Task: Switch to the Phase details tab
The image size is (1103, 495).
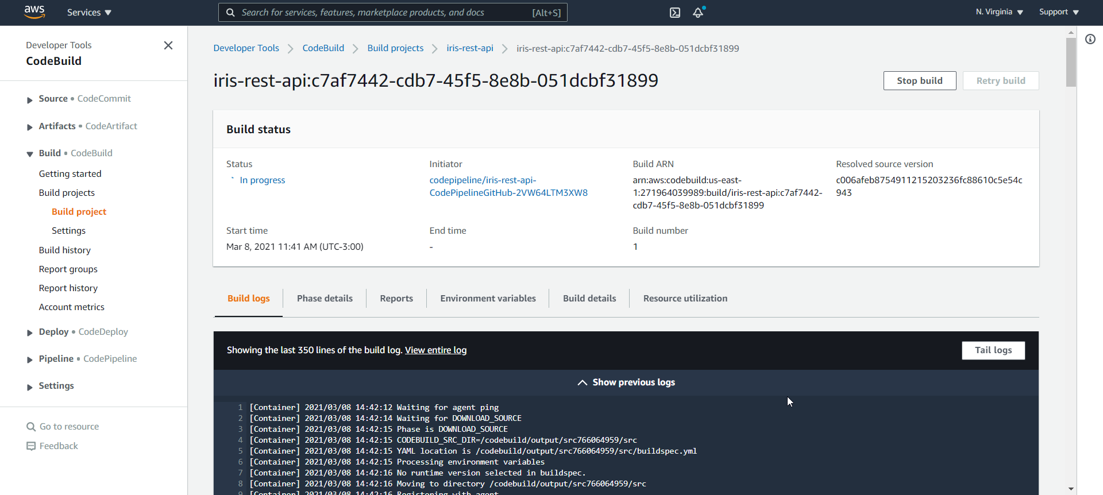Action: coord(325,299)
